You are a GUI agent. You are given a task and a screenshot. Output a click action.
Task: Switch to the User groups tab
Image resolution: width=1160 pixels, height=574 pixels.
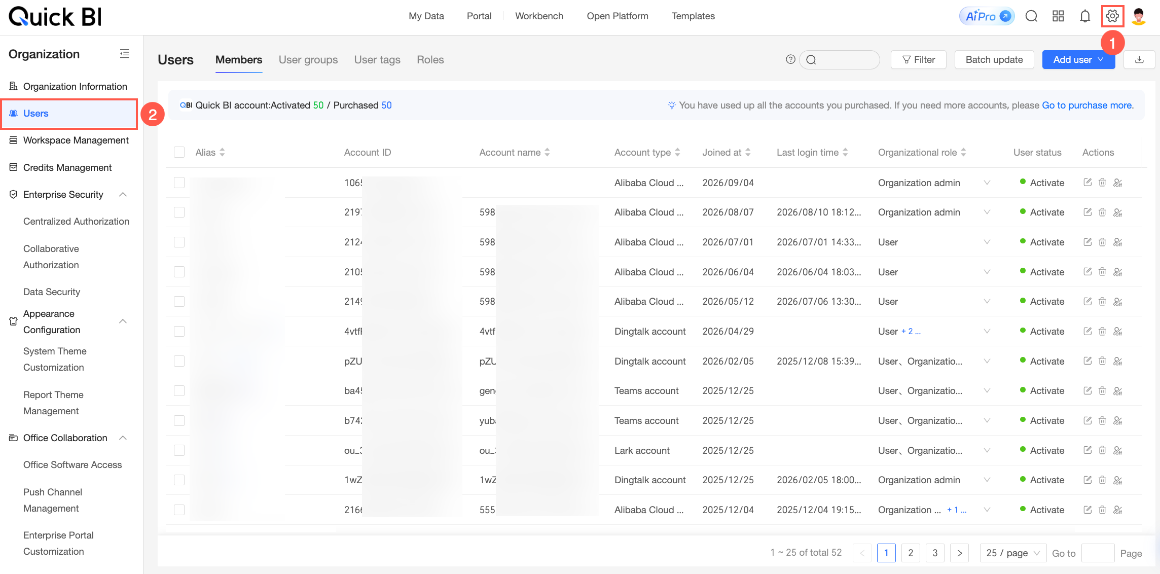click(x=308, y=60)
